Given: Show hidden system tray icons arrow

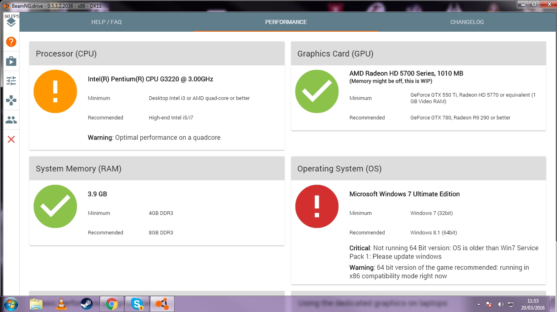Looking at the screenshot, I should [479, 304].
